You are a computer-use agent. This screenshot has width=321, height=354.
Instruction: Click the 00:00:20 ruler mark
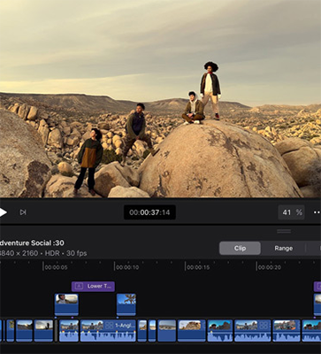tap(269, 267)
